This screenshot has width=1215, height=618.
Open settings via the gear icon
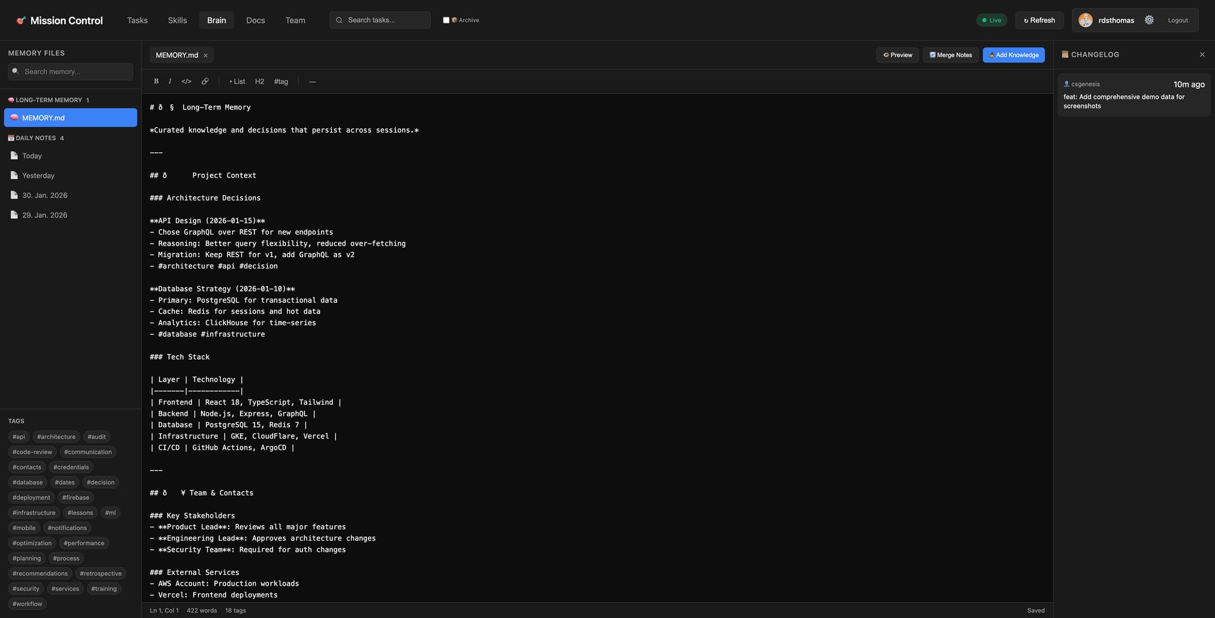(1149, 20)
